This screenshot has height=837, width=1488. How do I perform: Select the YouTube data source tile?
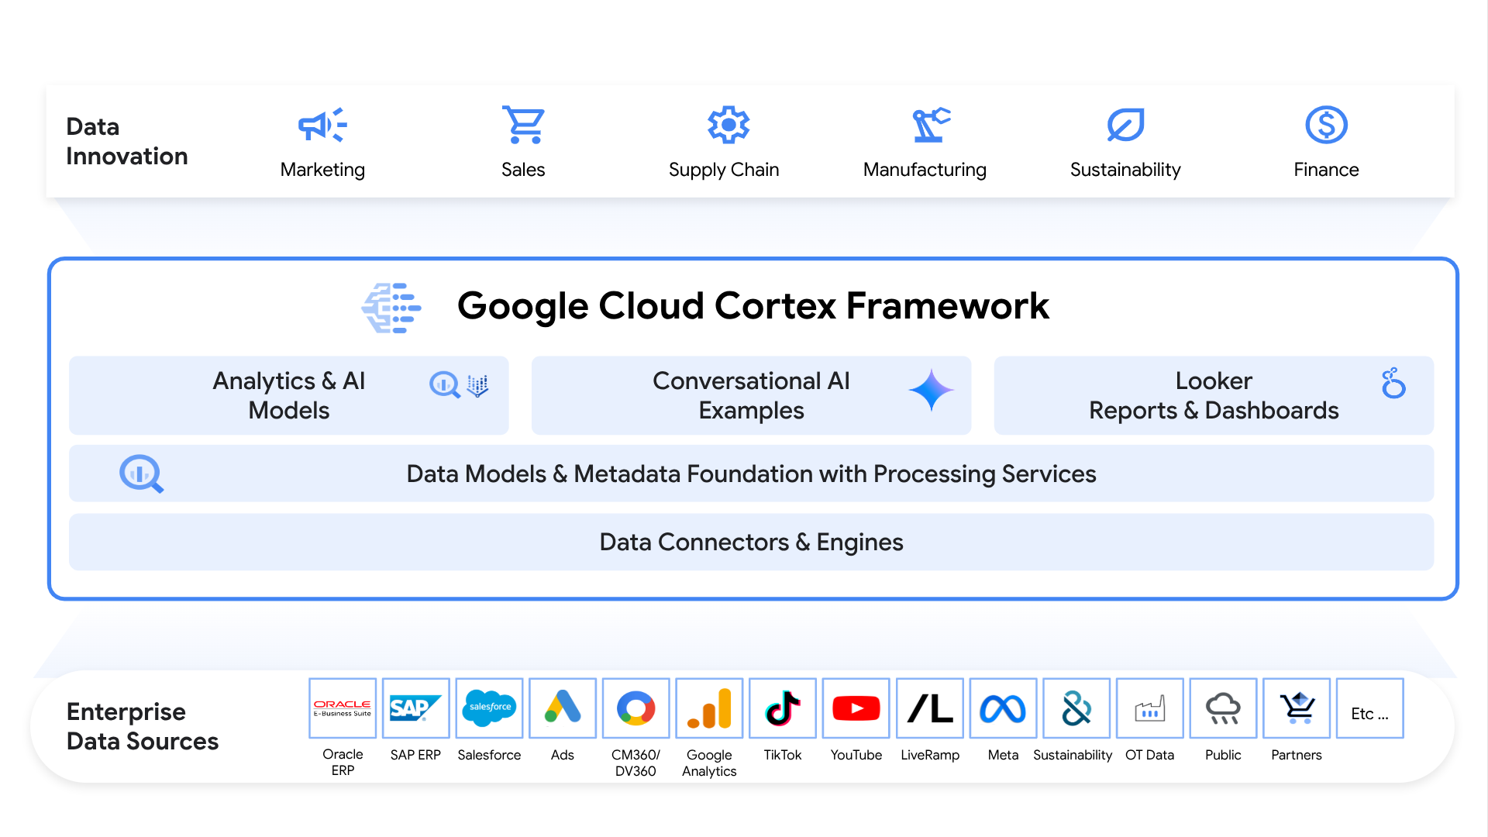click(x=856, y=708)
